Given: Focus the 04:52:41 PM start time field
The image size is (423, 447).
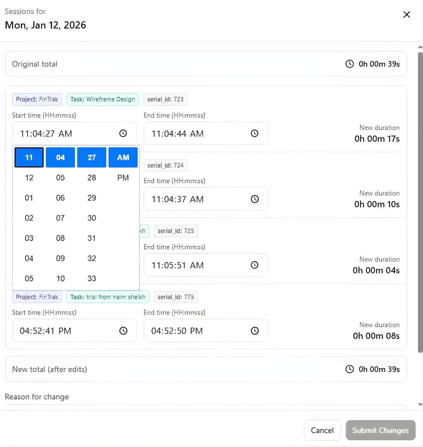Looking at the screenshot, I should [x=59, y=331].
